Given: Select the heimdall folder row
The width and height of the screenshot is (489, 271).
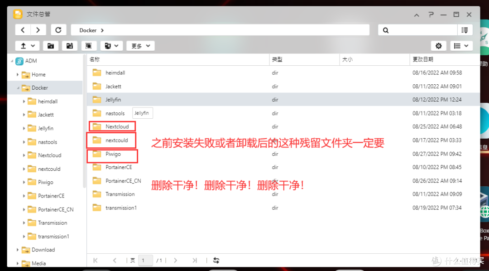Looking at the screenshot, I should click(283, 73).
